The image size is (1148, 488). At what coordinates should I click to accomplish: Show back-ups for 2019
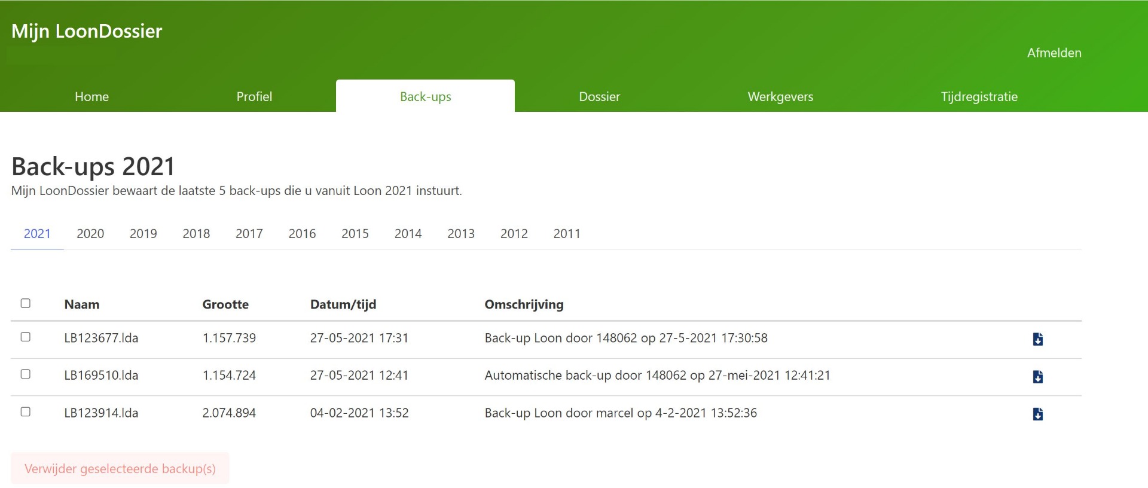click(x=143, y=234)
